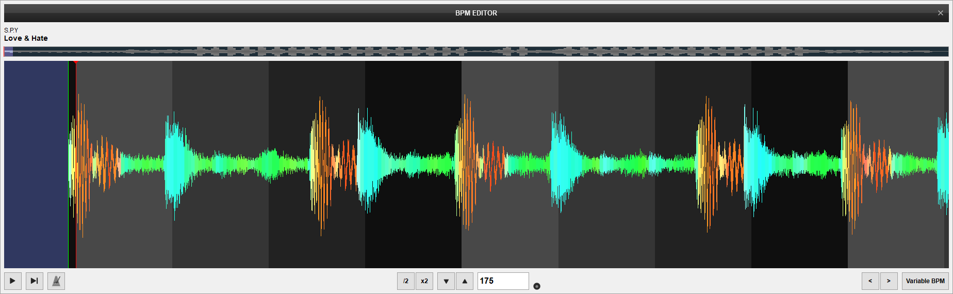Decrease BPM with the down arrow

pyautogui.click(x=446, y=281)
